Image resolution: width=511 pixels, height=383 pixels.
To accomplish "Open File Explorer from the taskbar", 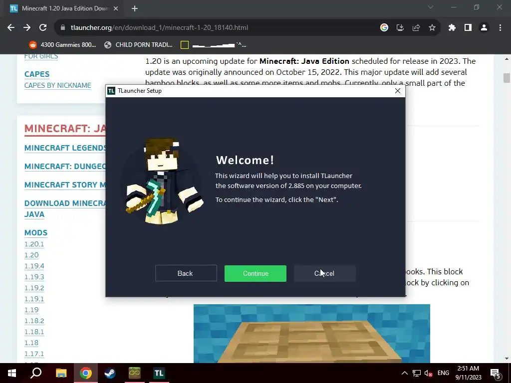I will [x=61, y=373].
